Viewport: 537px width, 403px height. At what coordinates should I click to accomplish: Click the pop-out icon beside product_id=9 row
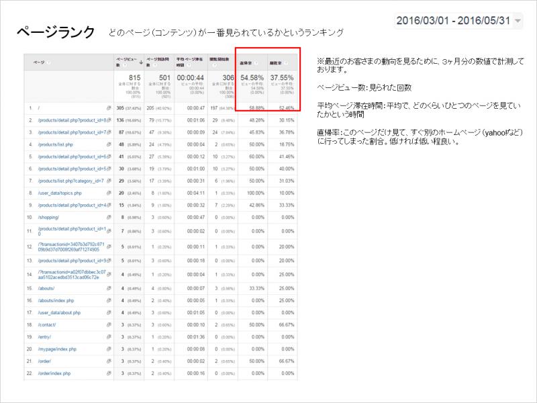109,261
